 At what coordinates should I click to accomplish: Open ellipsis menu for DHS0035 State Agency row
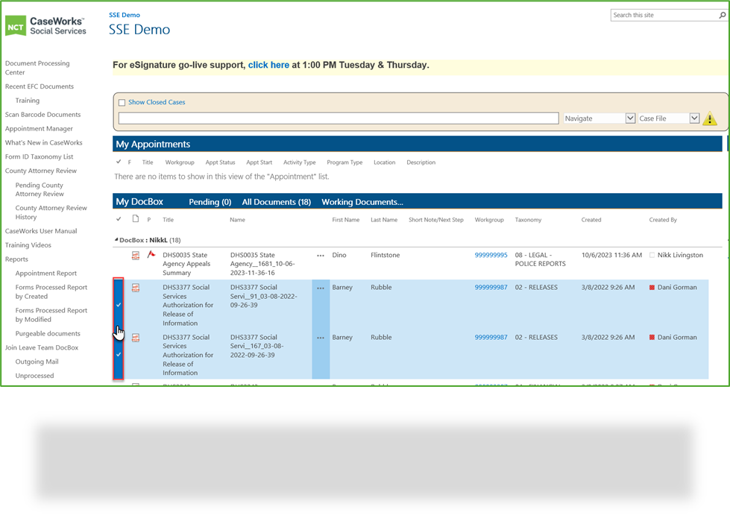pos(321,256)
